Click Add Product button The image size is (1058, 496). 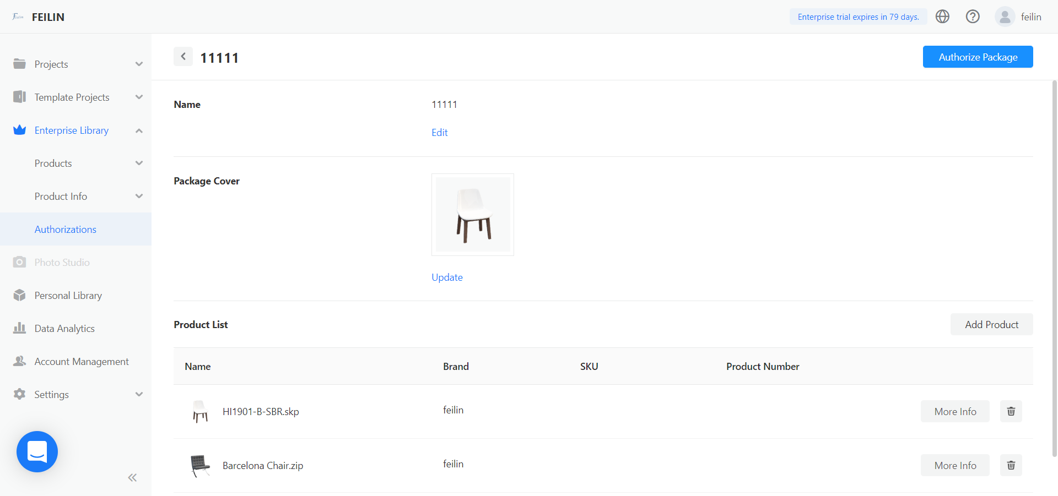click(x=991, y=324)
